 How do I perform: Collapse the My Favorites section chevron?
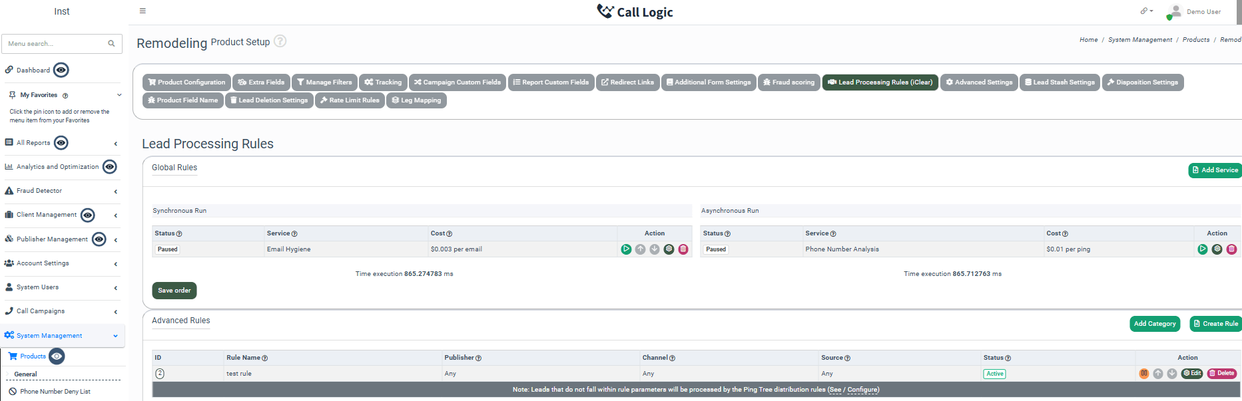(x=119, y=95)
